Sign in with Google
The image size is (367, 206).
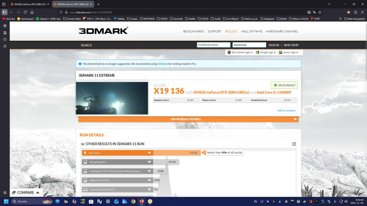266,52
